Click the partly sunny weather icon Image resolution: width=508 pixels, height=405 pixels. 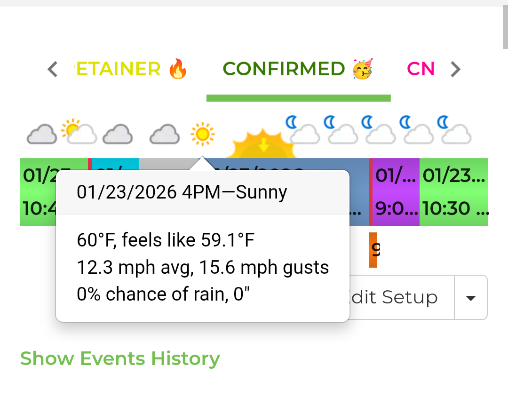(x=79, y=132)
